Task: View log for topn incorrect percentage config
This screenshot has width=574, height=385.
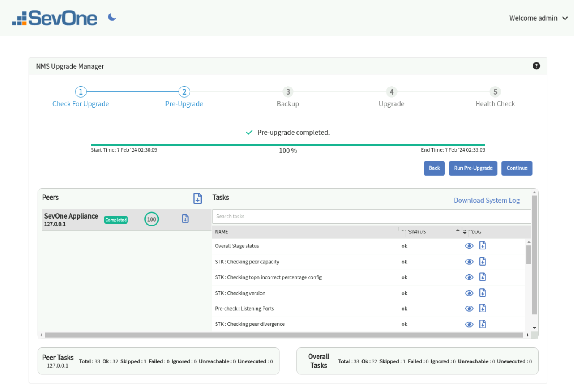Action: click(x=469, y=277)
